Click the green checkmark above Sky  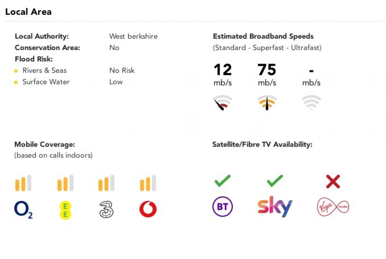click(x=275, y=181)
